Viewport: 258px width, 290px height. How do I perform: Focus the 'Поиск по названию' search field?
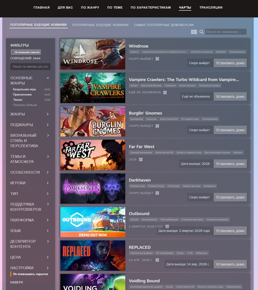point(226,32)
